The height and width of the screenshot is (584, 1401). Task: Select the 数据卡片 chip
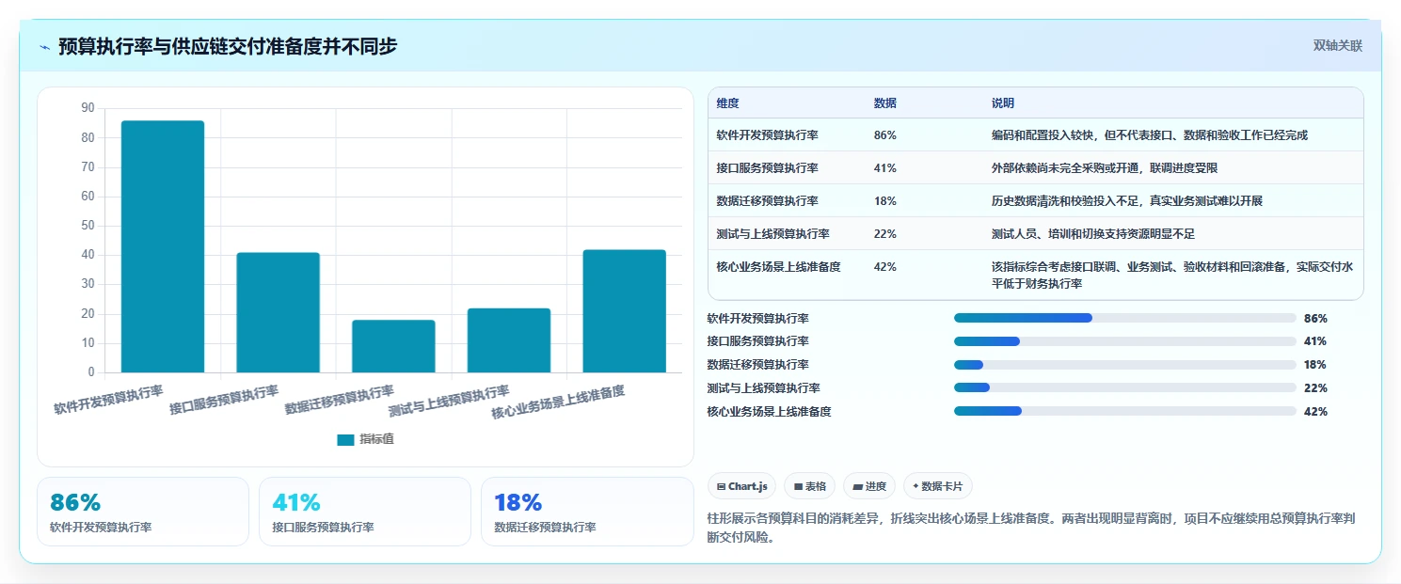[937, 486]
